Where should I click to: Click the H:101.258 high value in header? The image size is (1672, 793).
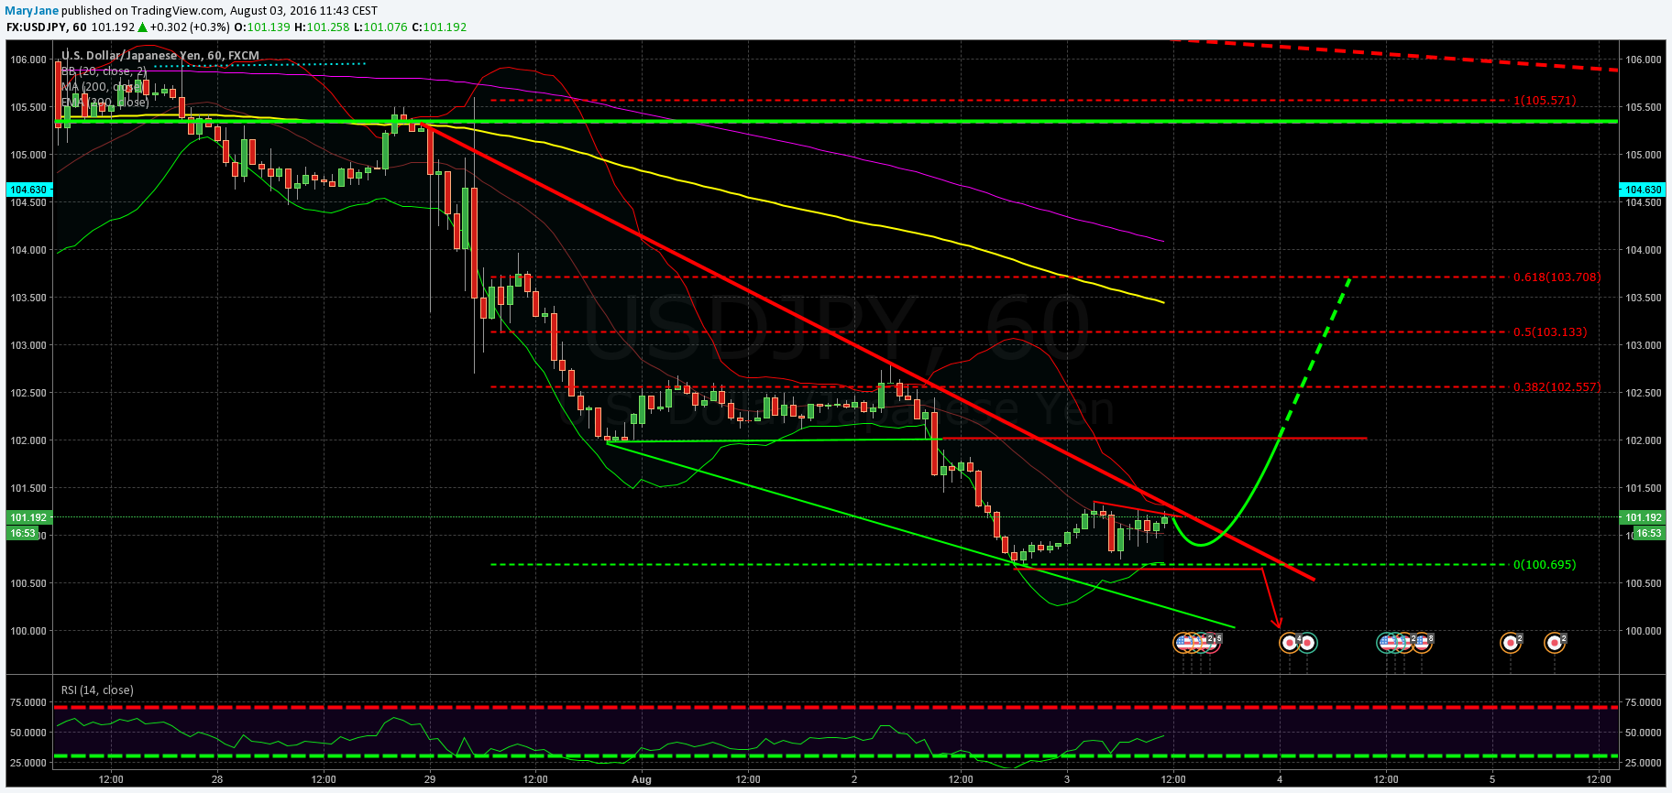322,27
